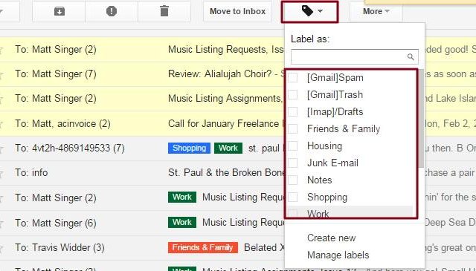
Task: Click recipient 'To: Travis Widder (3)'
Action: click(59, 247)
